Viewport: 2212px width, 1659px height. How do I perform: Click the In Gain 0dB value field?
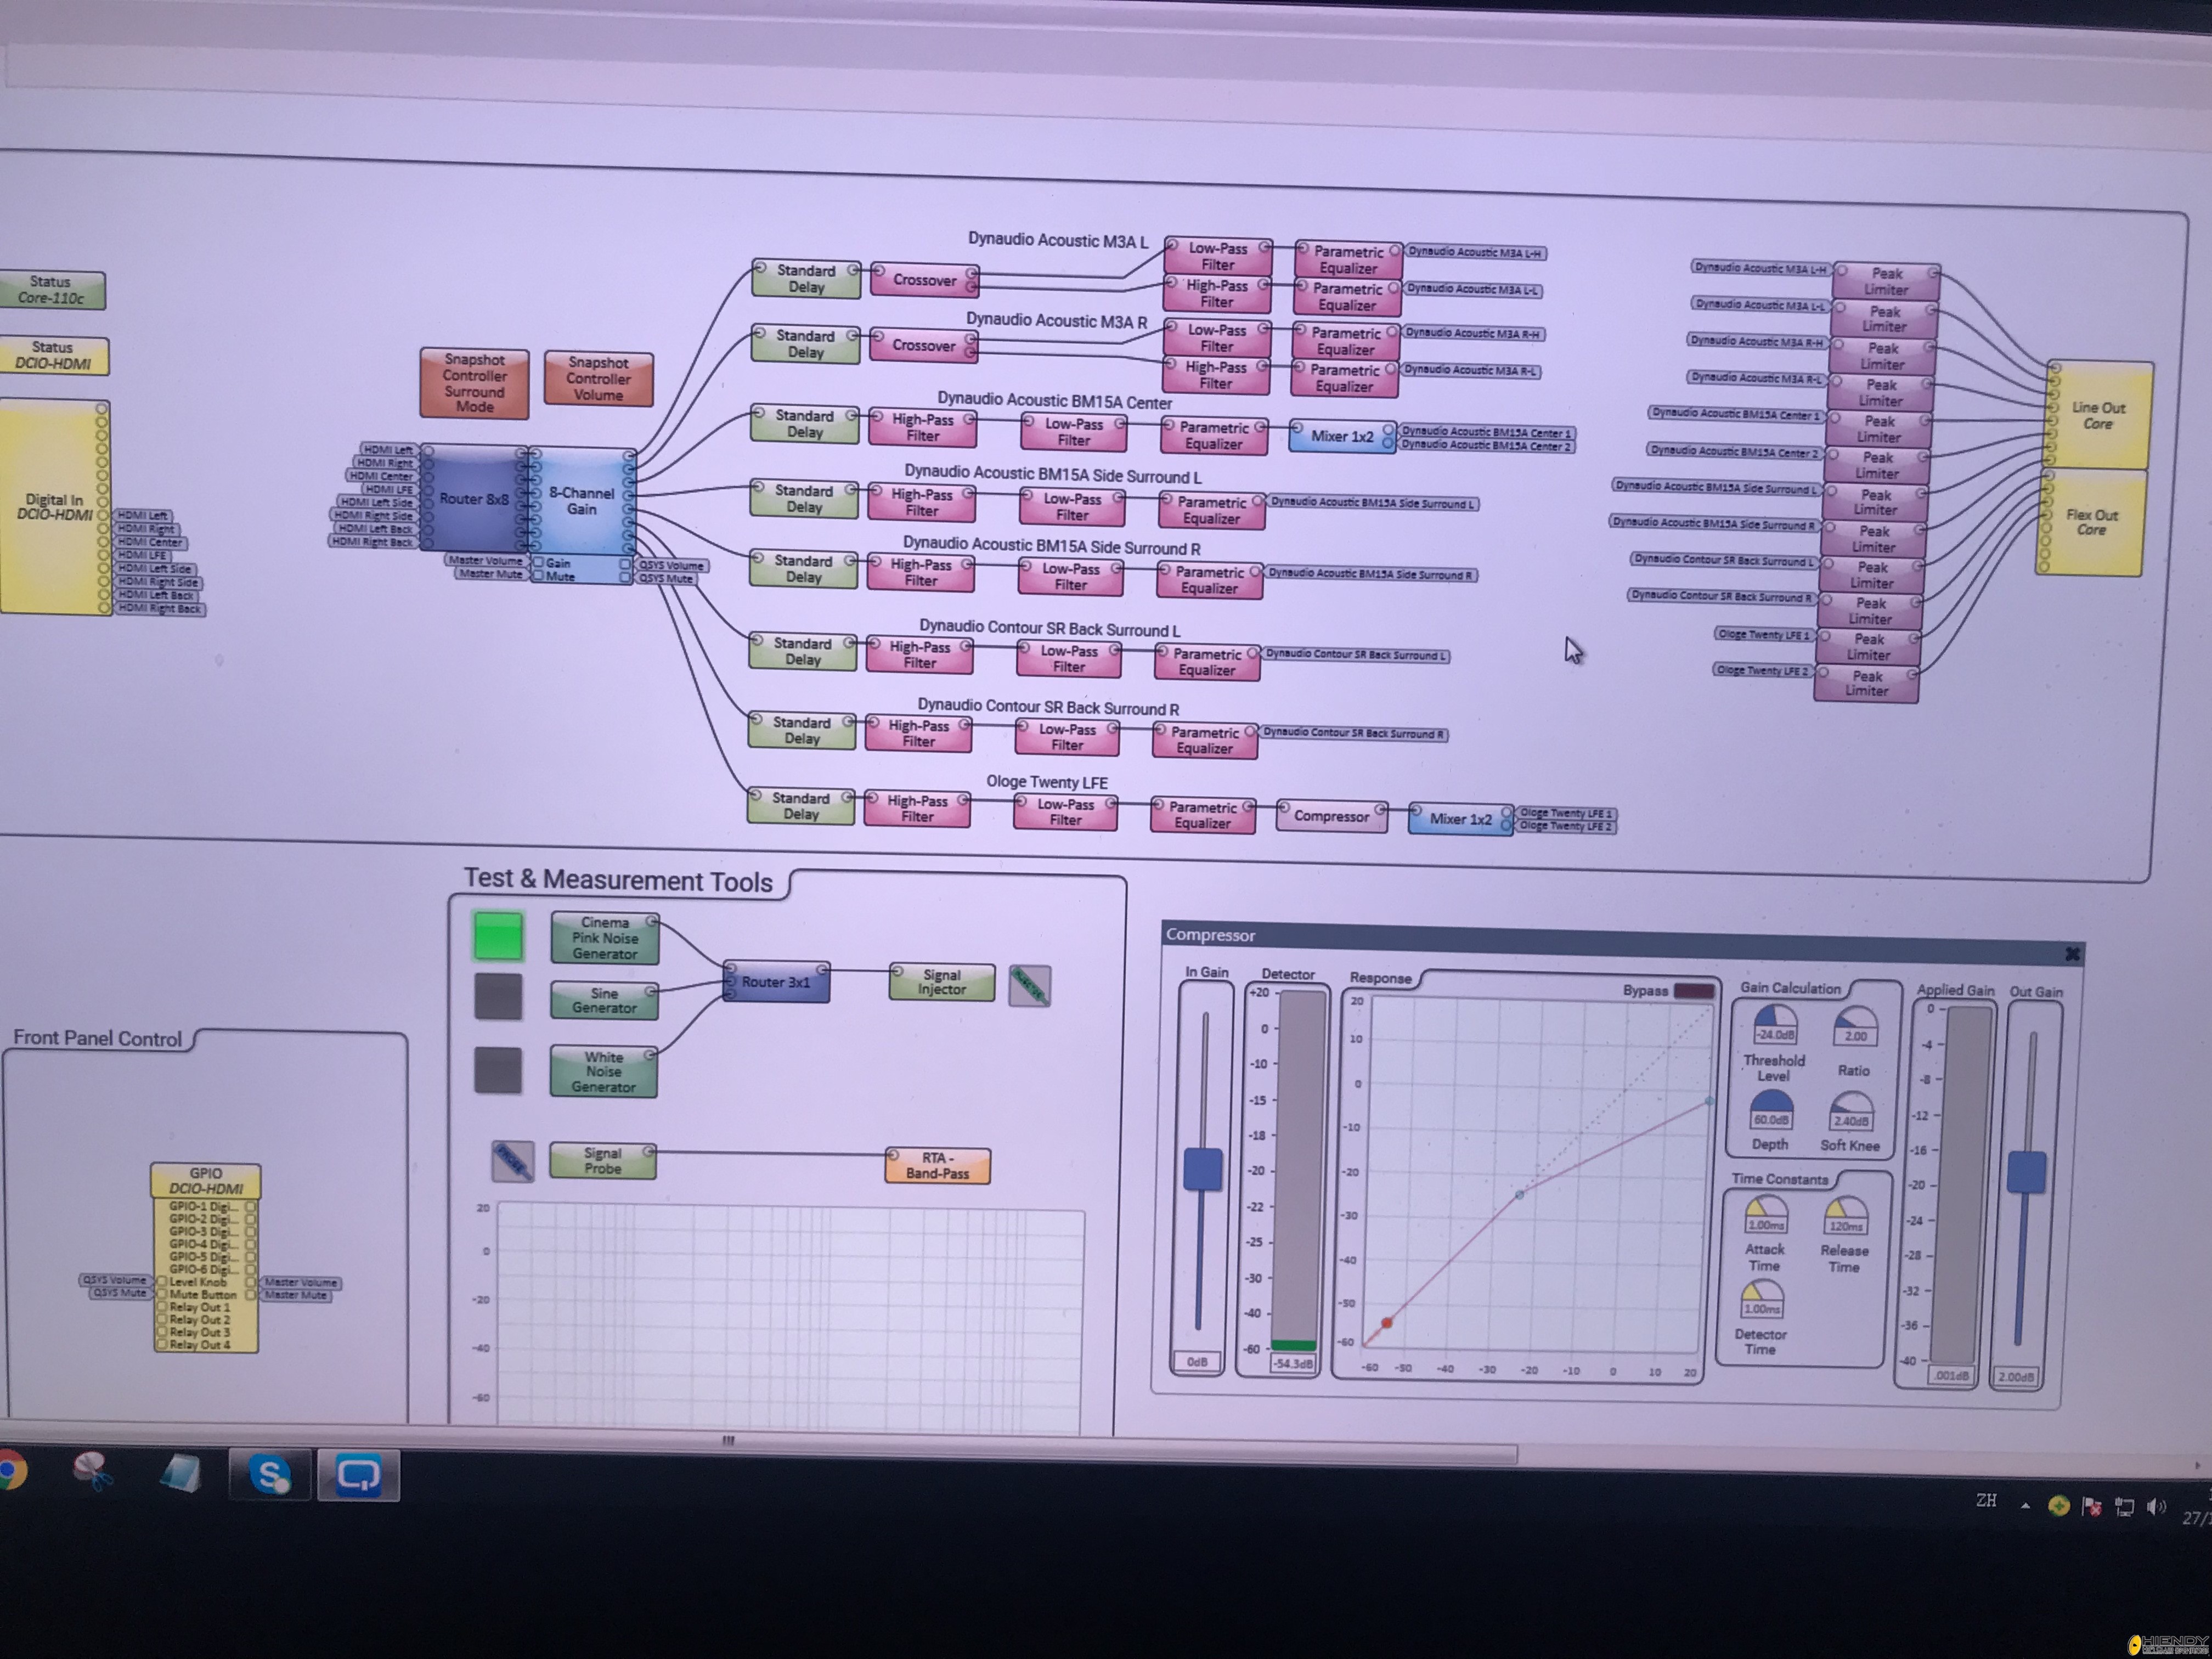click(1197, 1362)
